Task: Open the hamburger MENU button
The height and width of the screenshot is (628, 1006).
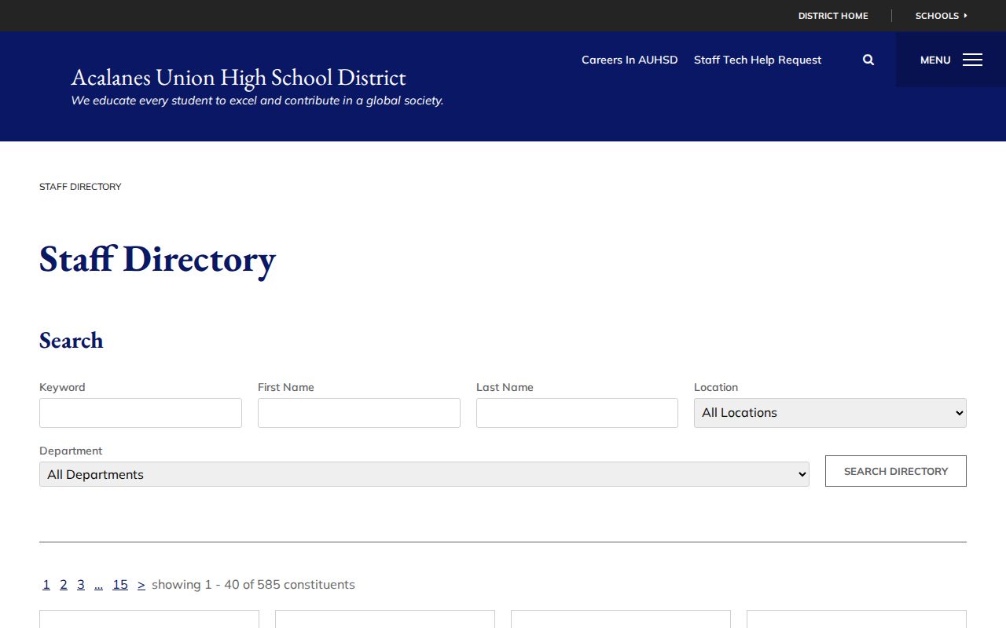Action: pyautogui.click(x=951, y=60)
